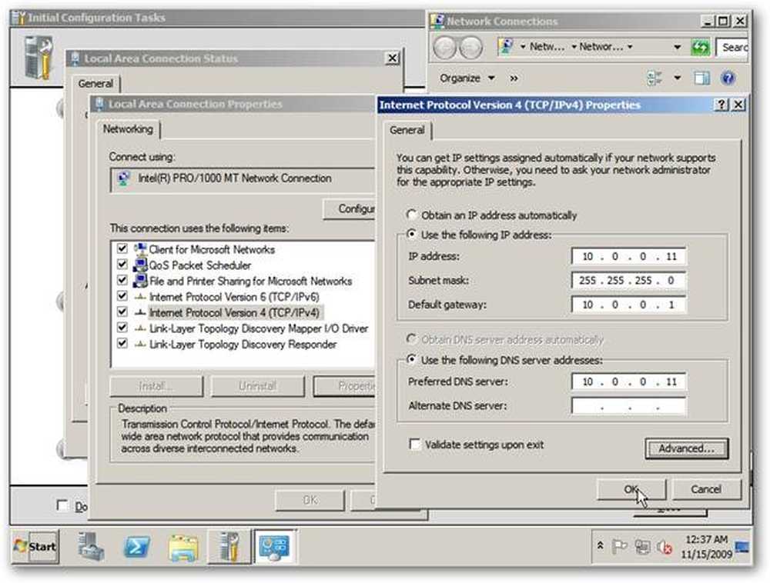The image size is (770, 583).
Task: Uncheck Link-Layer Topology Discovery Responder
Action: click(122, 344)
